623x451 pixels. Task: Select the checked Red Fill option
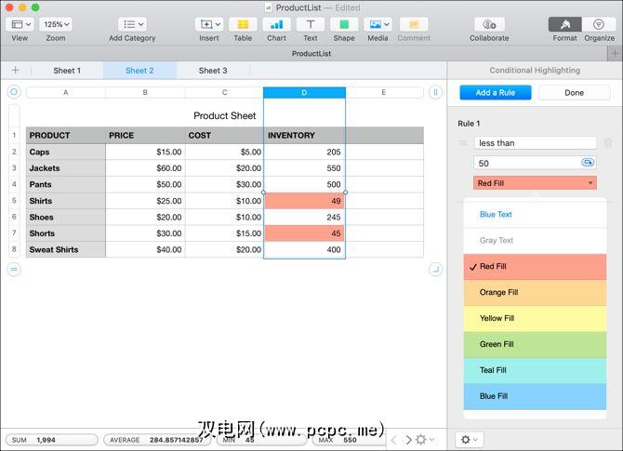pos(534,267)
